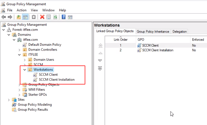This screenshot has width=207, height=125.
Task: Move link to top with double up arrow
Action: click(x=100, y=45)
